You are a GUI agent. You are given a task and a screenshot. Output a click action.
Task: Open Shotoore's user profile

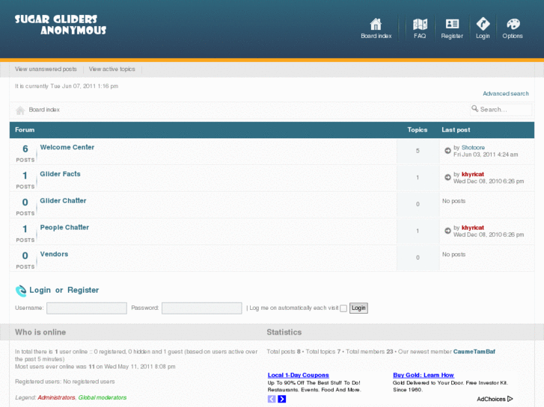coord(473,148)
